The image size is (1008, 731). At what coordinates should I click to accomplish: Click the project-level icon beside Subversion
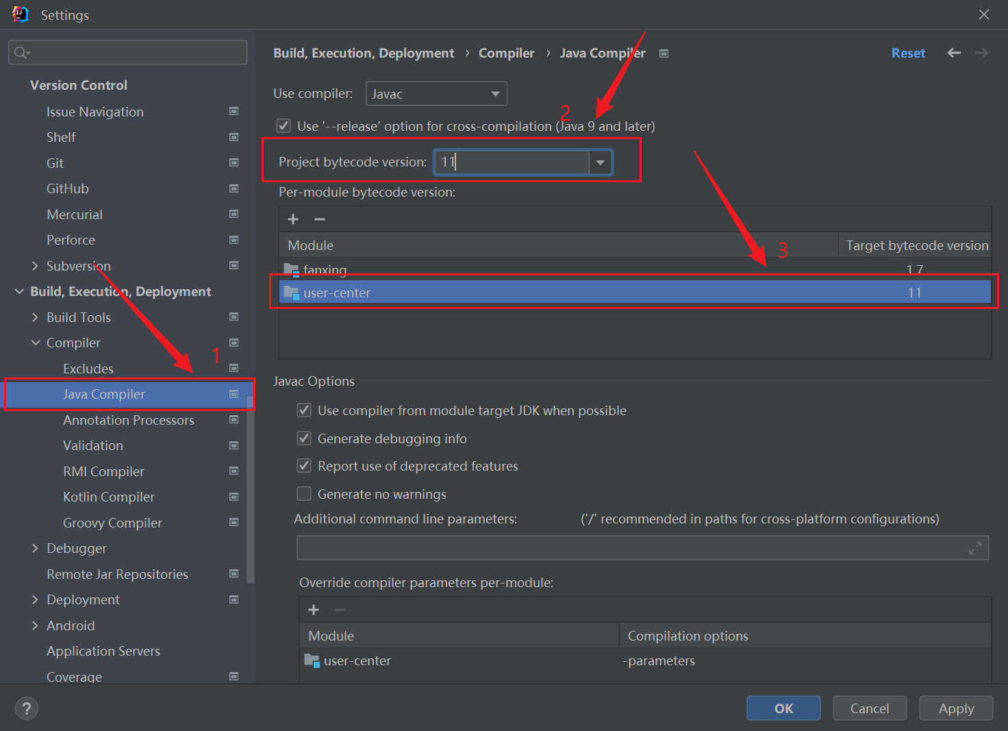coord(234,265)
